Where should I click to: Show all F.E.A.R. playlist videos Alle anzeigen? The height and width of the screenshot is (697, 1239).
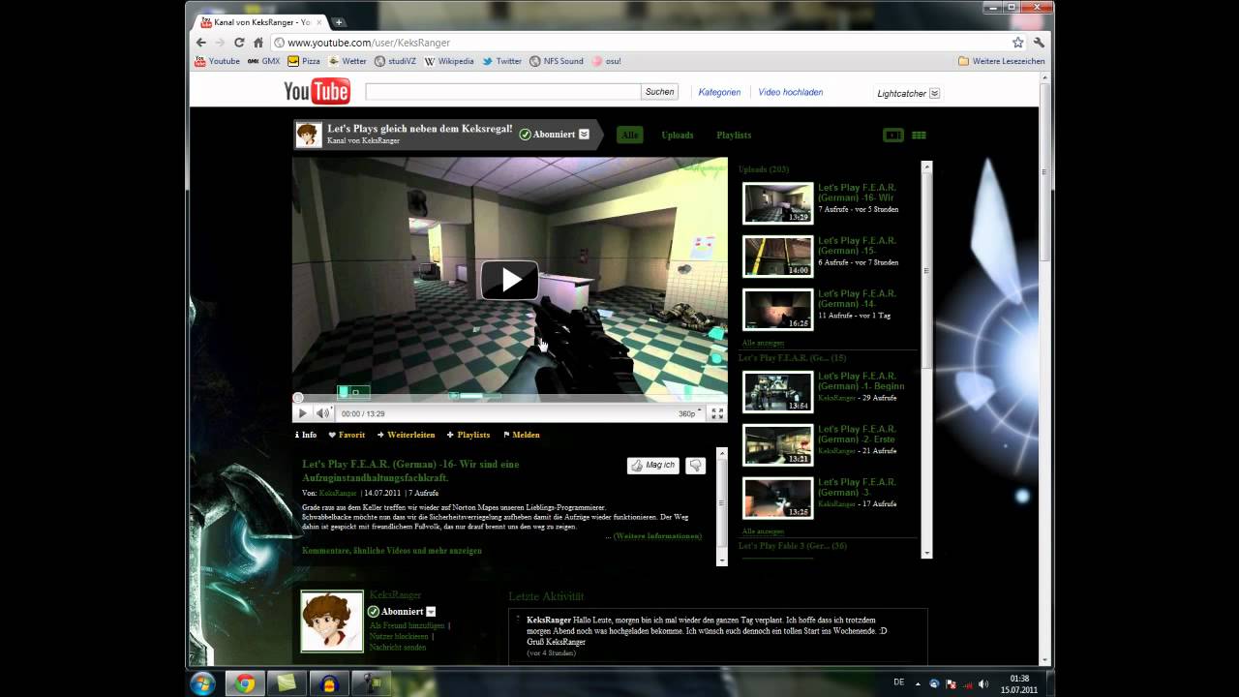click(x=763, y=531)
